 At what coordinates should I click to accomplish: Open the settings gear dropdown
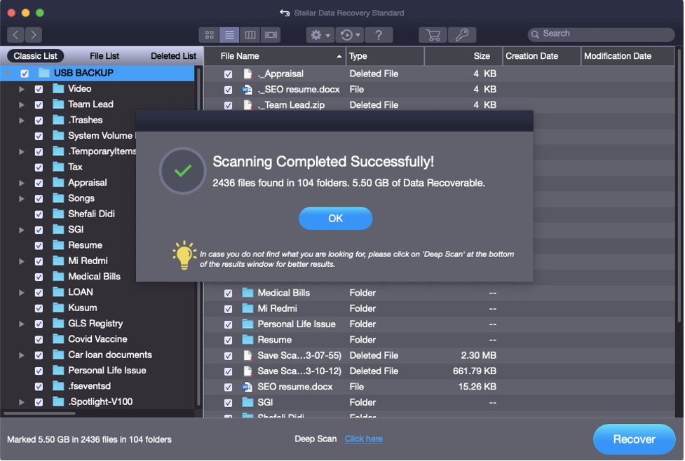[x=320, y=34]
